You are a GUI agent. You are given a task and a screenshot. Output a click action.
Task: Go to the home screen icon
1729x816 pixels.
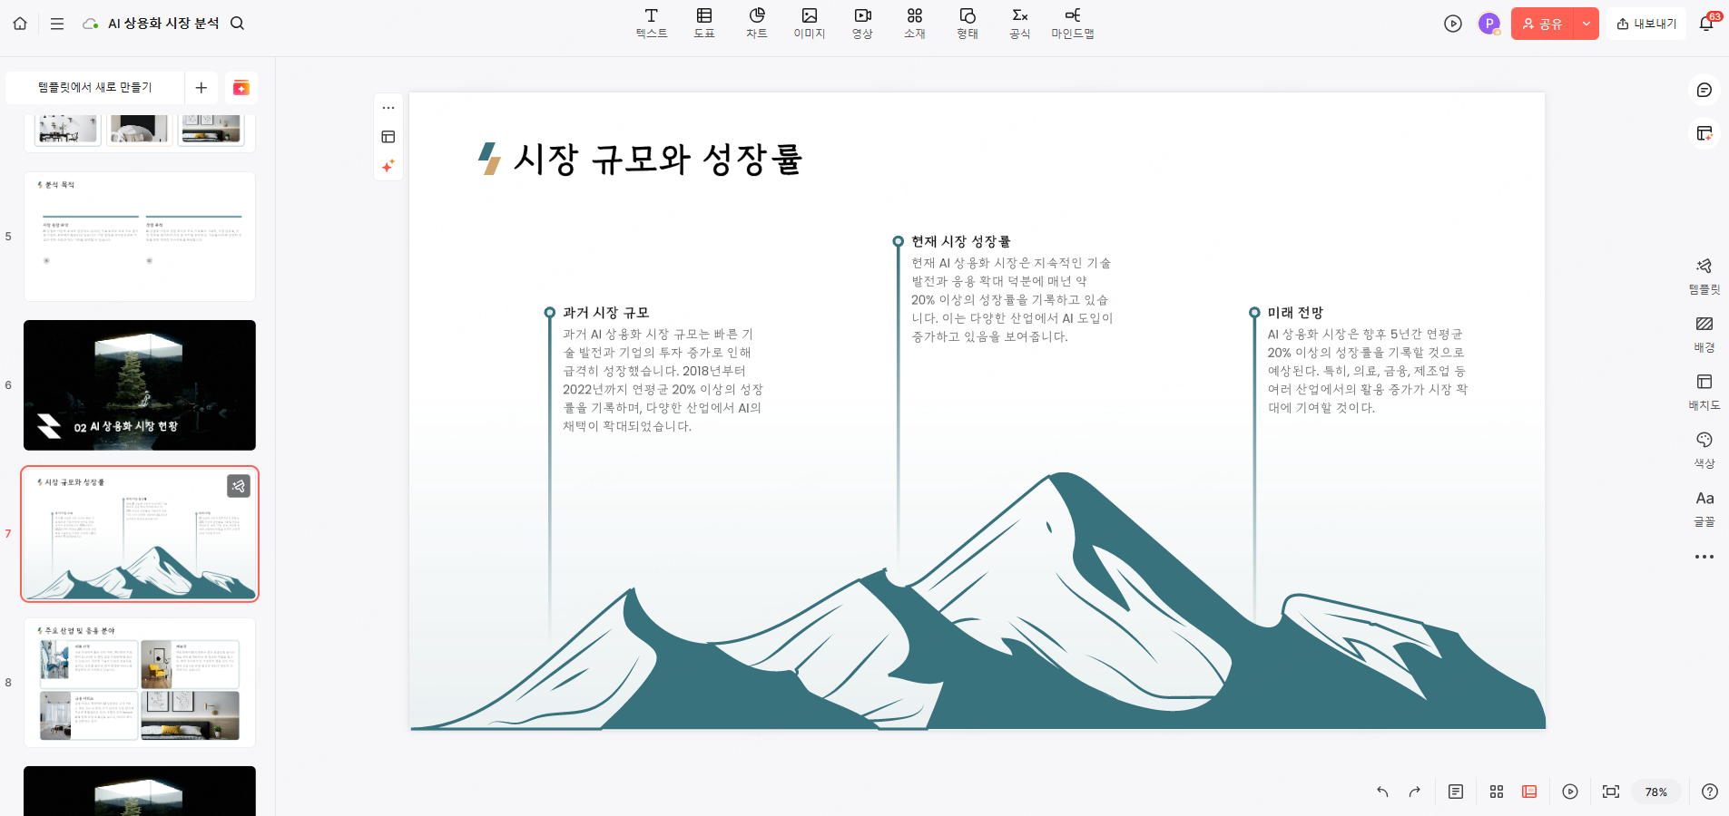click(20, 24)
